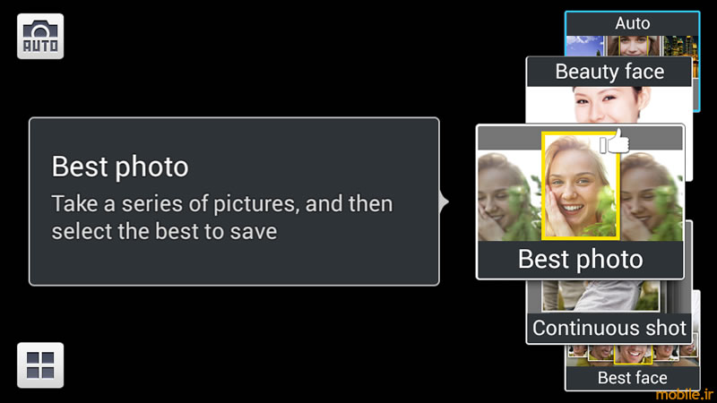Tap the yellow-framed smiling face thumbnail
Image resolution: width=717 pixels, height=403 pixels.
tap(580, 186)
